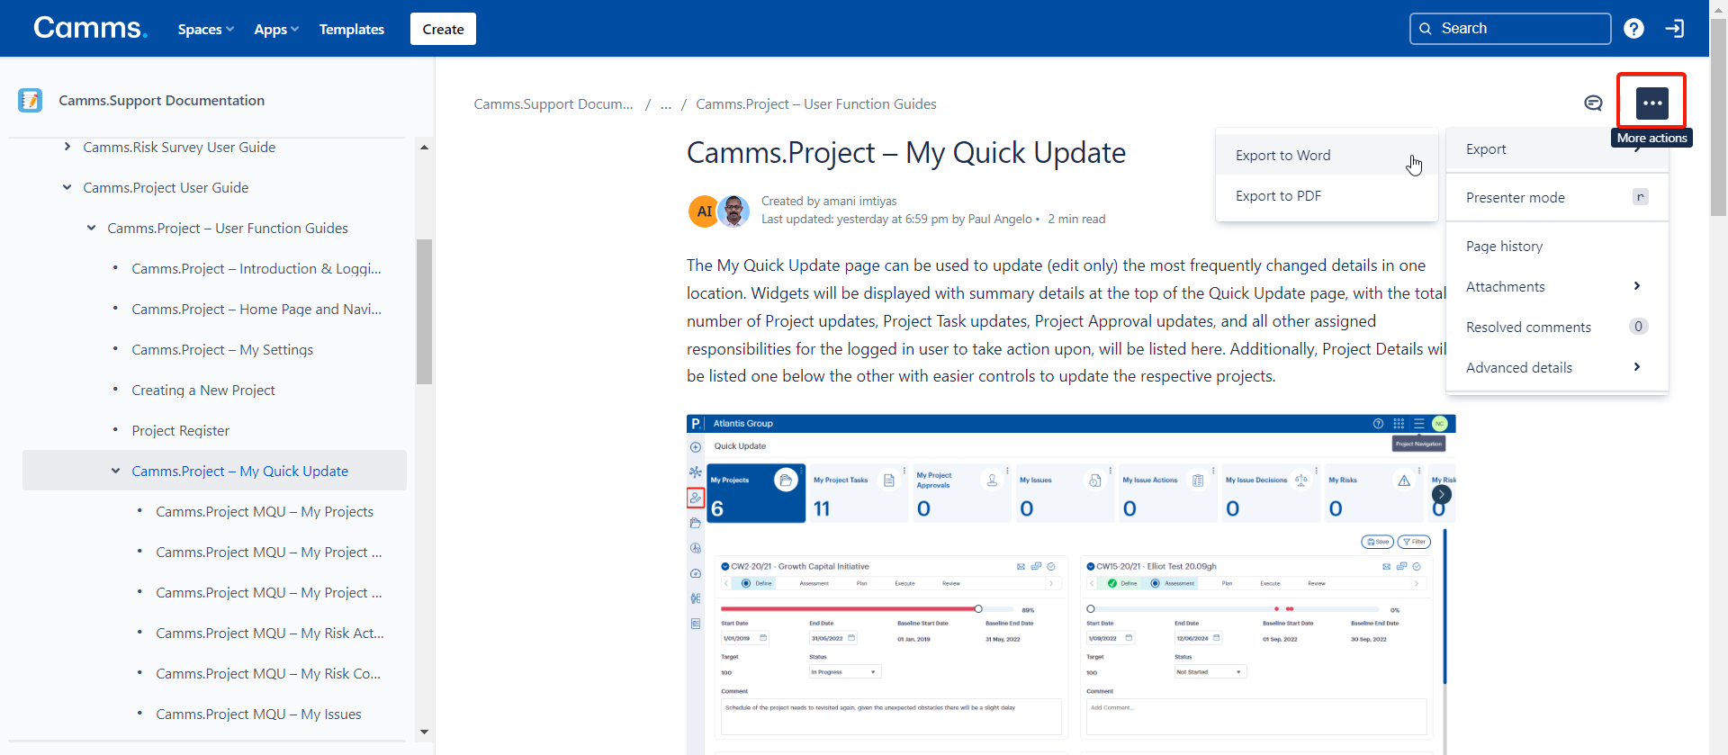The width and height of the screenshot is (1728, 755).
Task: Open Camms.Project – My Settings page
Action: (222, 349)
